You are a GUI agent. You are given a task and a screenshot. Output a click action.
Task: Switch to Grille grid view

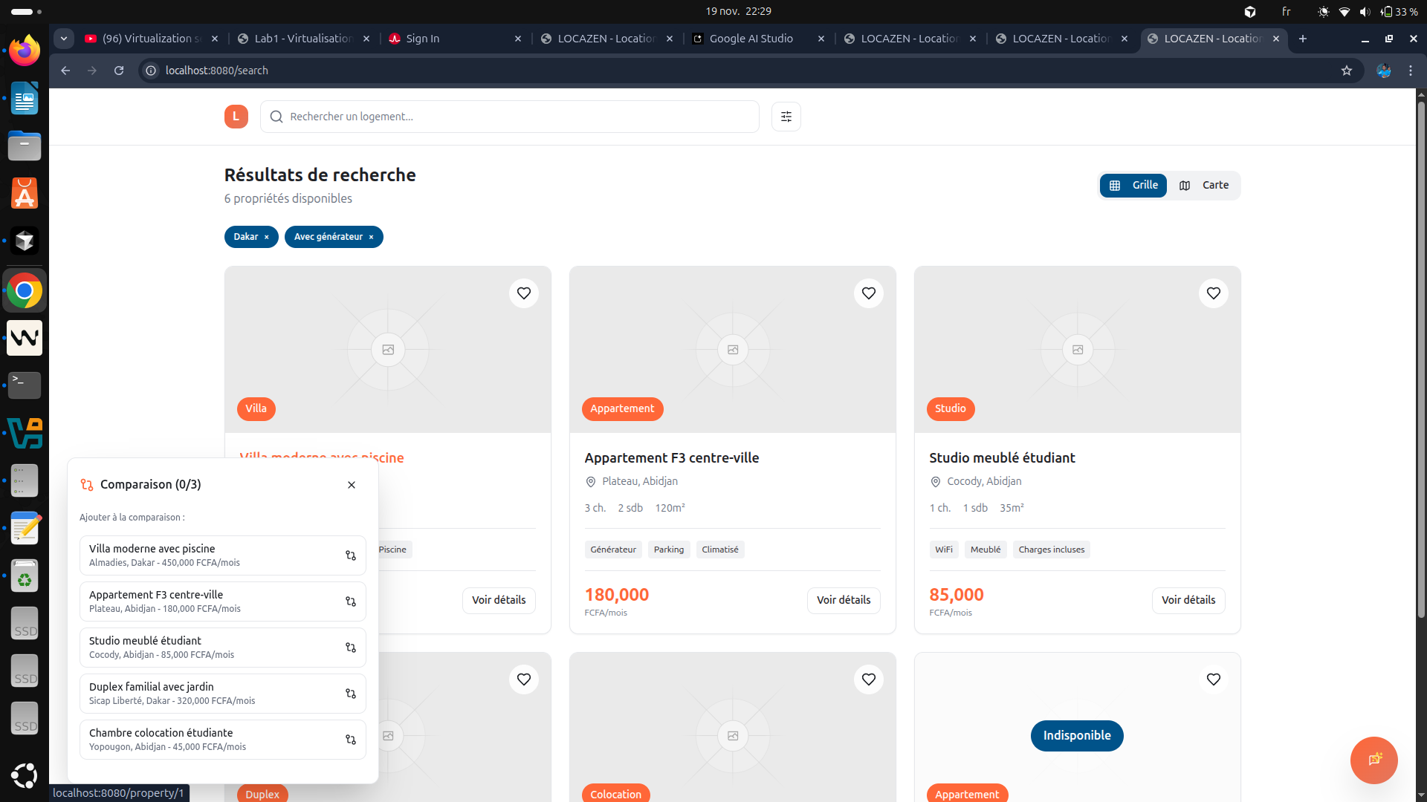(x=1133, y=186)
